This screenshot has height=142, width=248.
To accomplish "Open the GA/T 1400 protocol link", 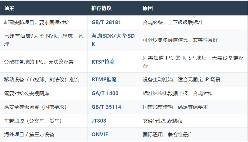I will point(105,93).
